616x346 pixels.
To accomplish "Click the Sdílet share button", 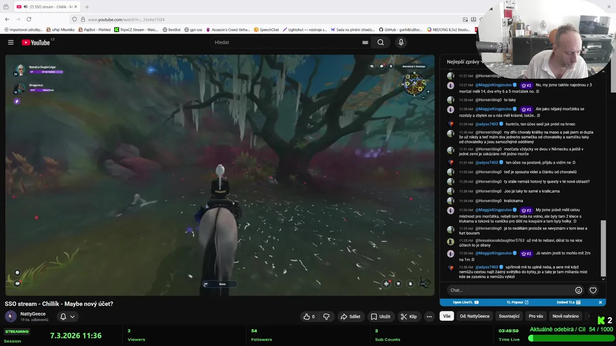I will coord(350,316).
